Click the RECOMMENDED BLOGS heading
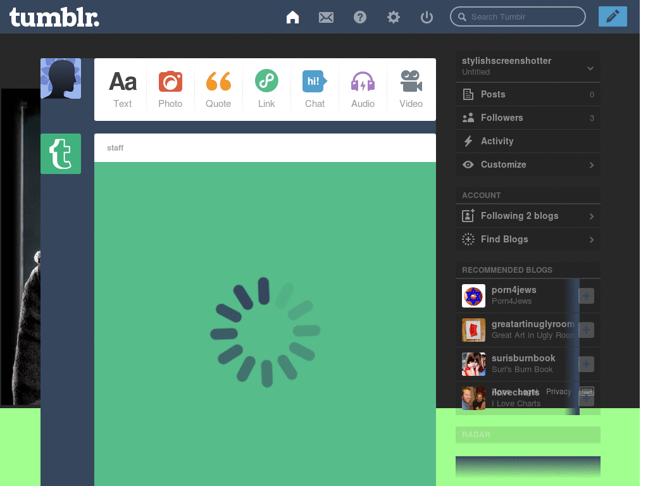This screenshot has height=486, width=648. point(507,270)
